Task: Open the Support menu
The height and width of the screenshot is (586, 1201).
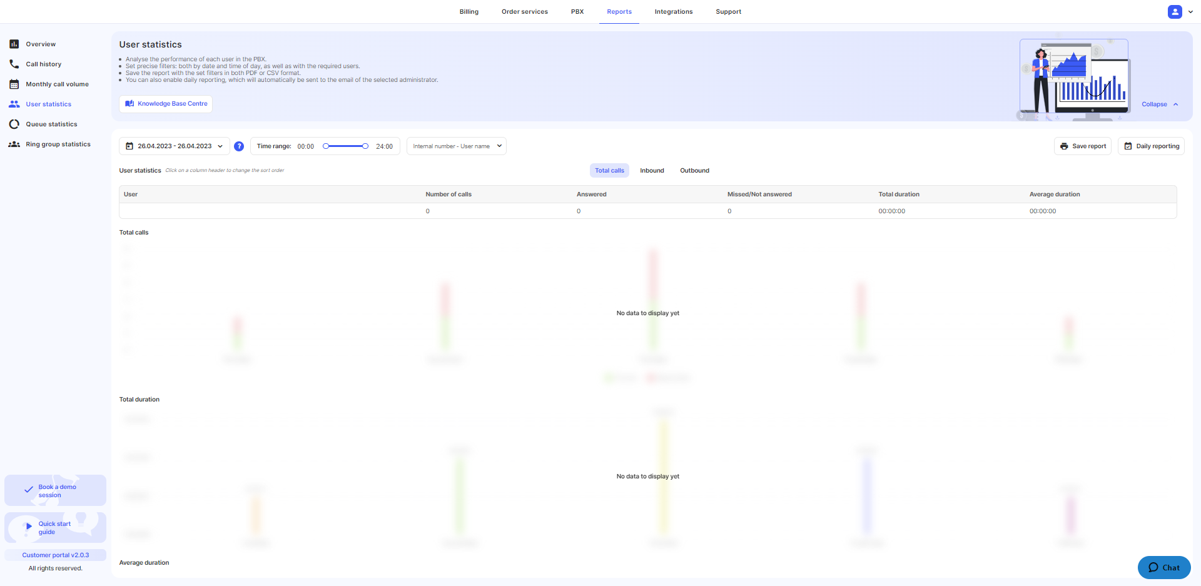Action: coord(729,11)
